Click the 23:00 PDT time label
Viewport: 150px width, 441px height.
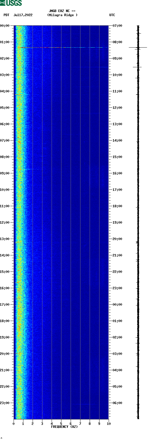click(5, 403)
